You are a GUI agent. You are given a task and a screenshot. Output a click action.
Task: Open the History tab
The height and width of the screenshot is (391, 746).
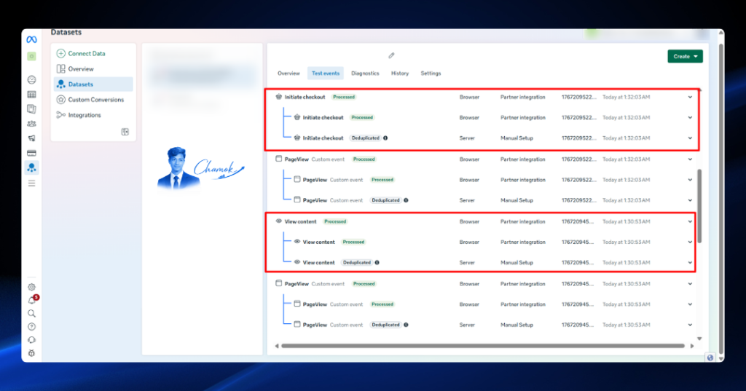pyautogui.click(x=400, y=74)
